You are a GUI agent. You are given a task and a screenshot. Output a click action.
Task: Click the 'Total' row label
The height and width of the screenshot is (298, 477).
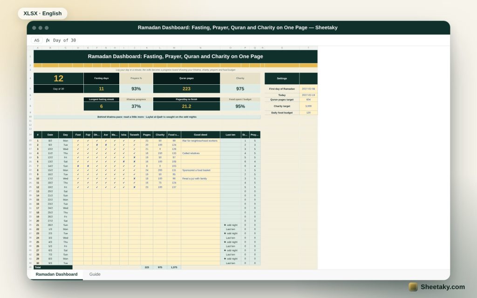53,267
